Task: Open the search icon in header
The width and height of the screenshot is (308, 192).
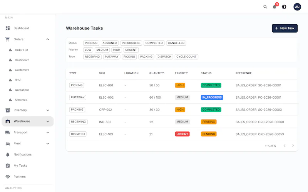Action: 265,7
